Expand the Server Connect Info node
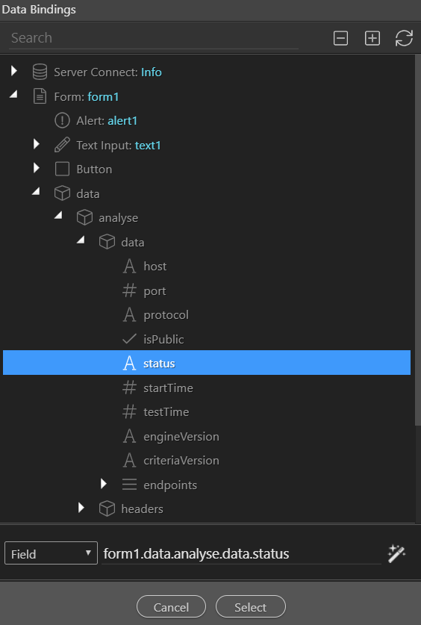421x625 pixels. click(14, 71)
